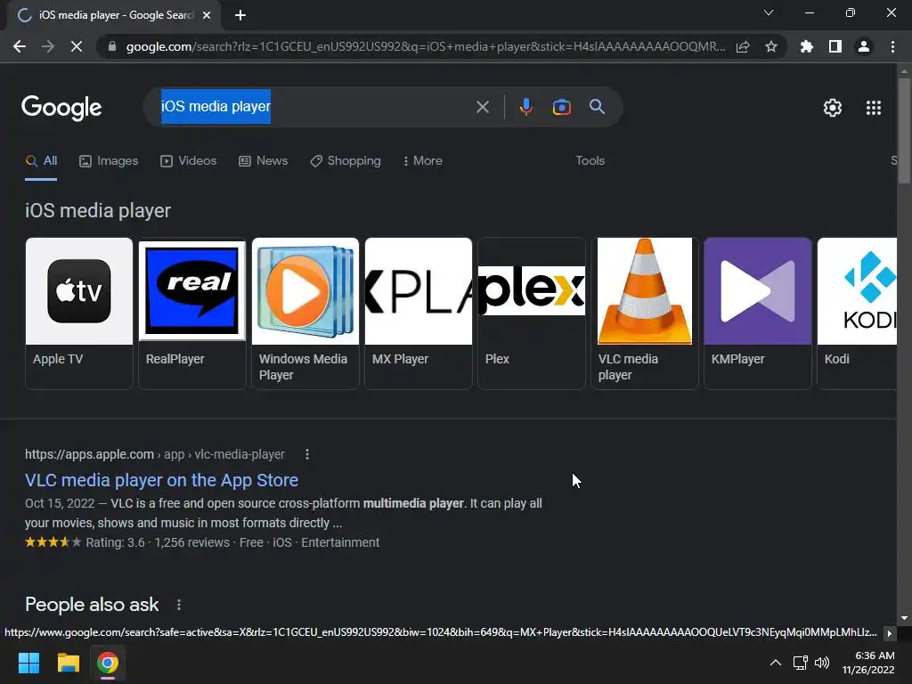Expand the tab search chevron
Image resolution: width=912 pixels, height=684 pixels.
(769, 12)
